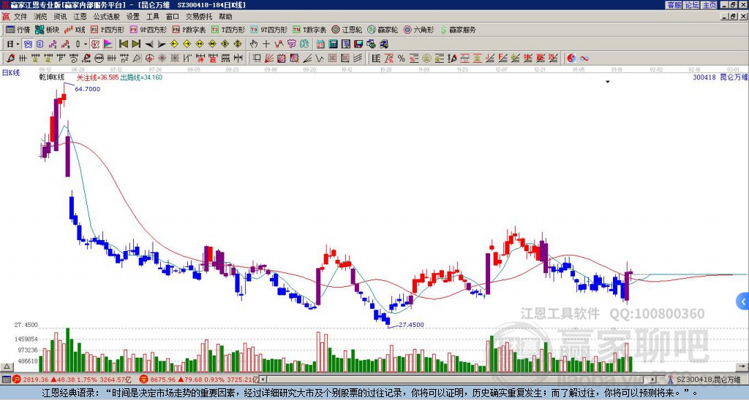The height and width of the screenshot is (400, 749).
Task: Open the T四方形 time square
Action: [228, 29]
